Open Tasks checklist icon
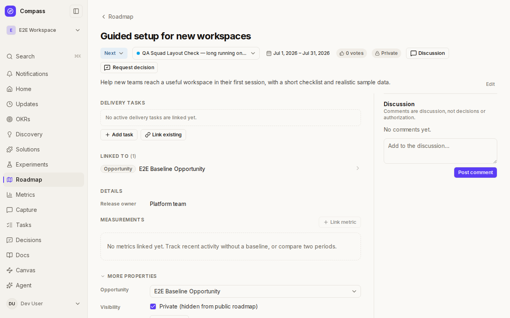 [x=10, y=225]
